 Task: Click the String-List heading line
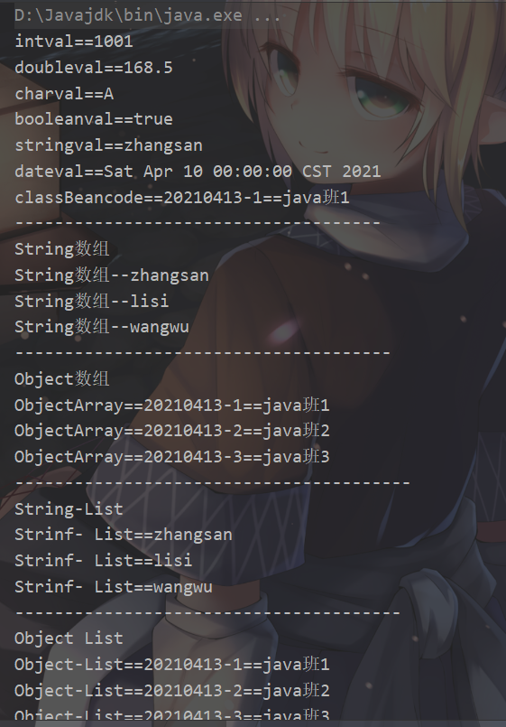point(69,509)
